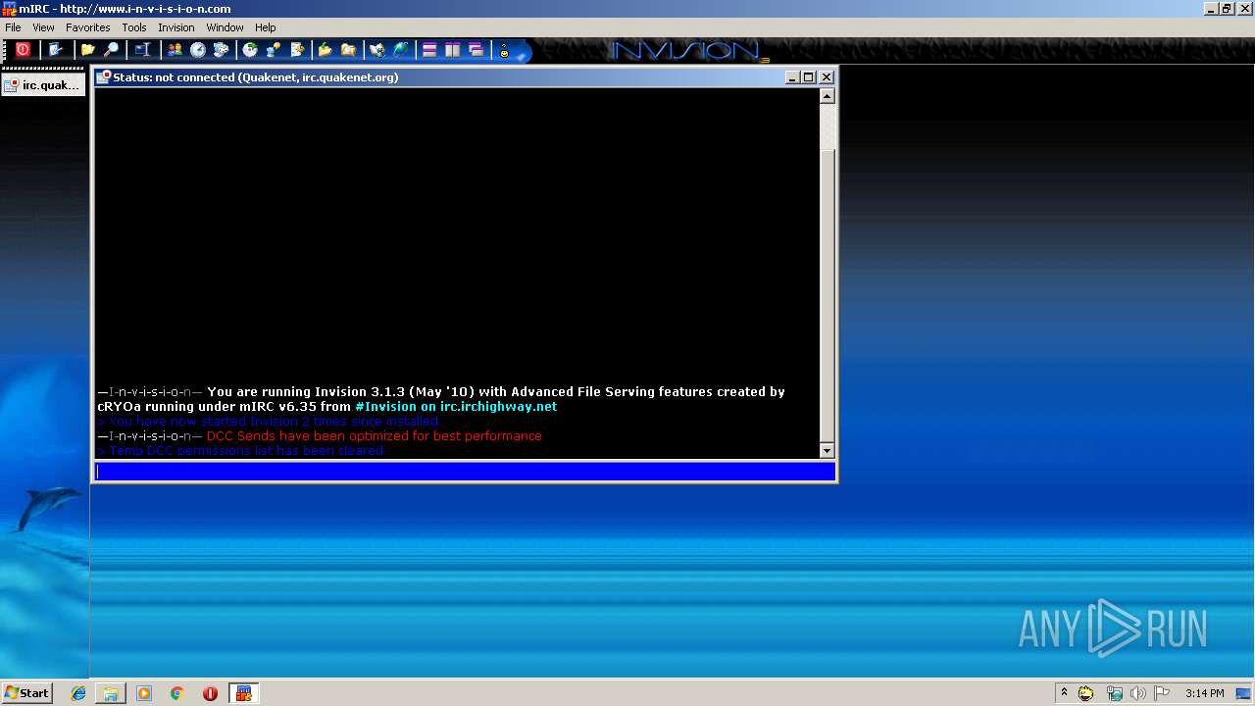Image resolution: width=1255 pixels, height=706 pixels.
Task: Close the Status window
Action: [827, 77]
